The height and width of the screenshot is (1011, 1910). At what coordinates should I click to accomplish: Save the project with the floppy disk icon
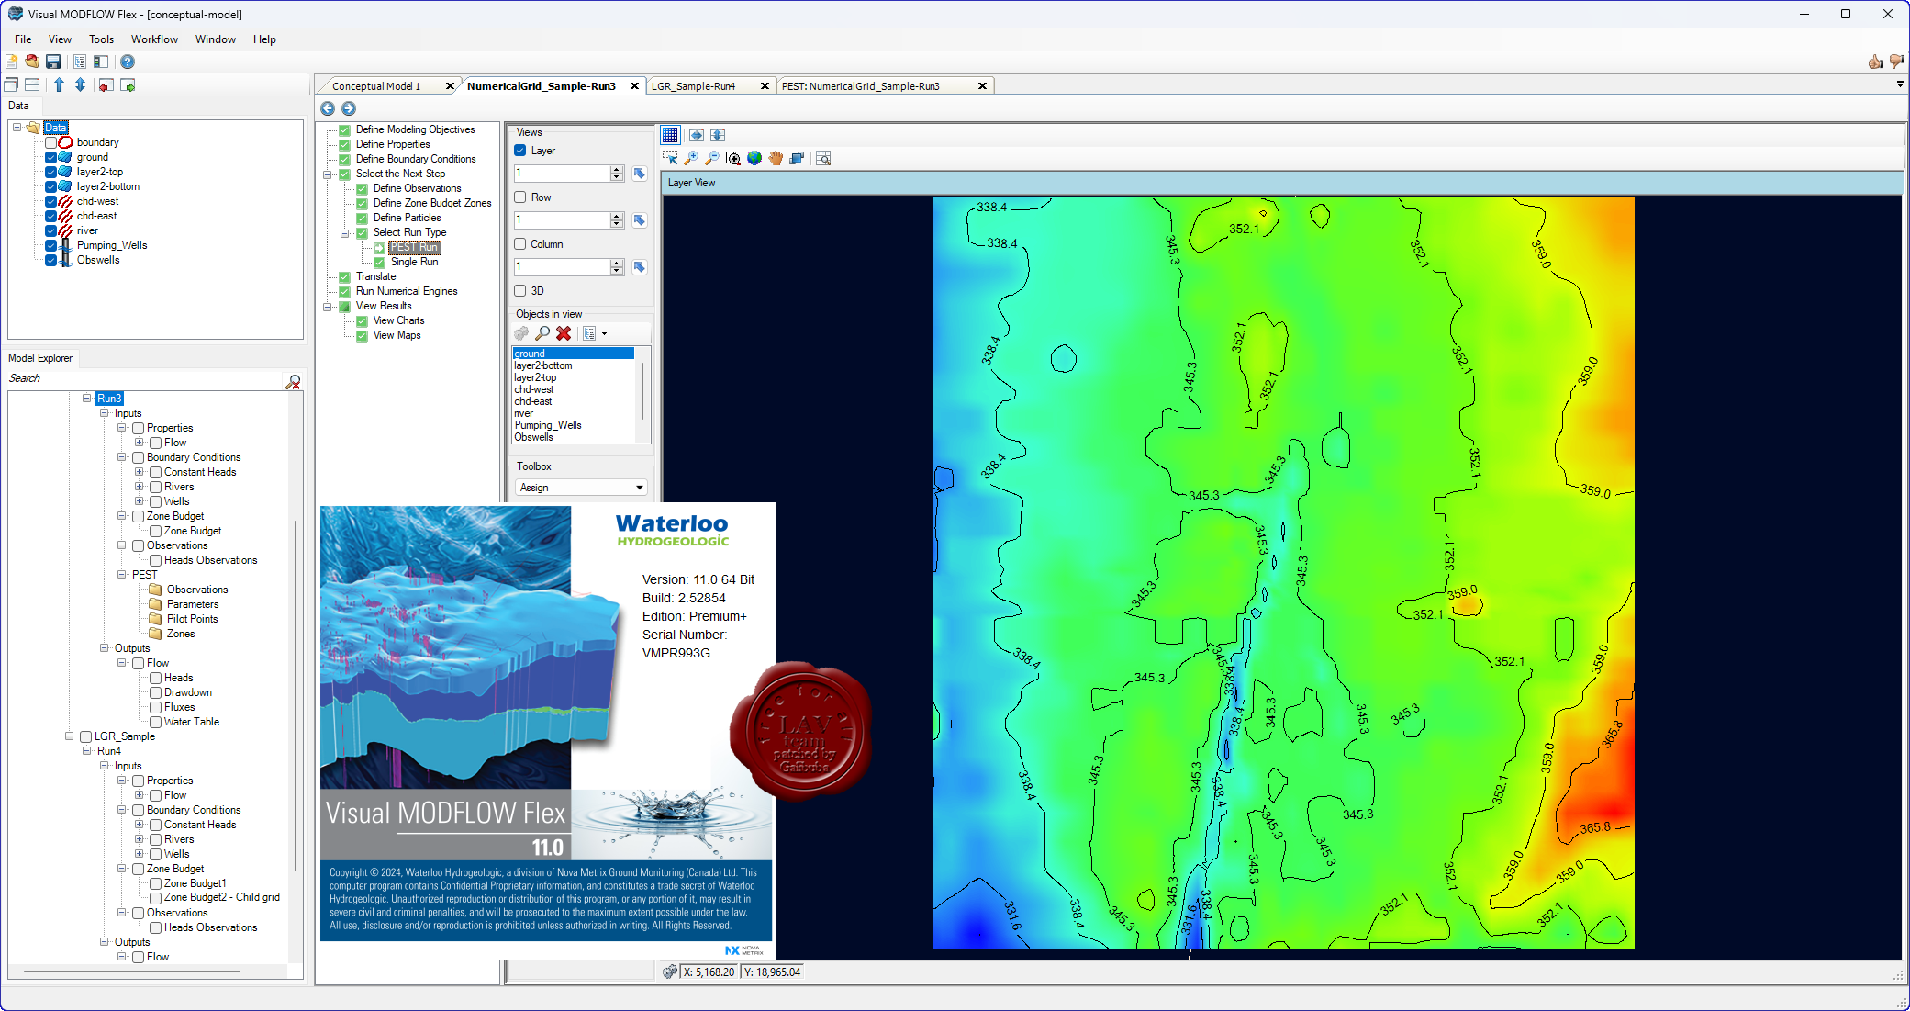[x=53, y=62]
